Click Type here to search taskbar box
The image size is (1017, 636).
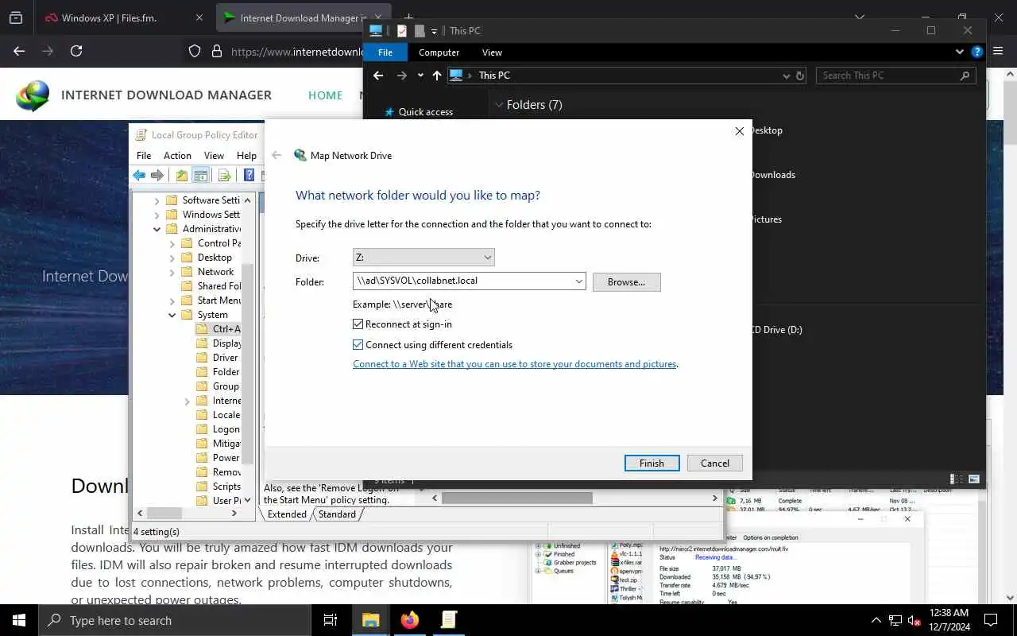point(175,620)
